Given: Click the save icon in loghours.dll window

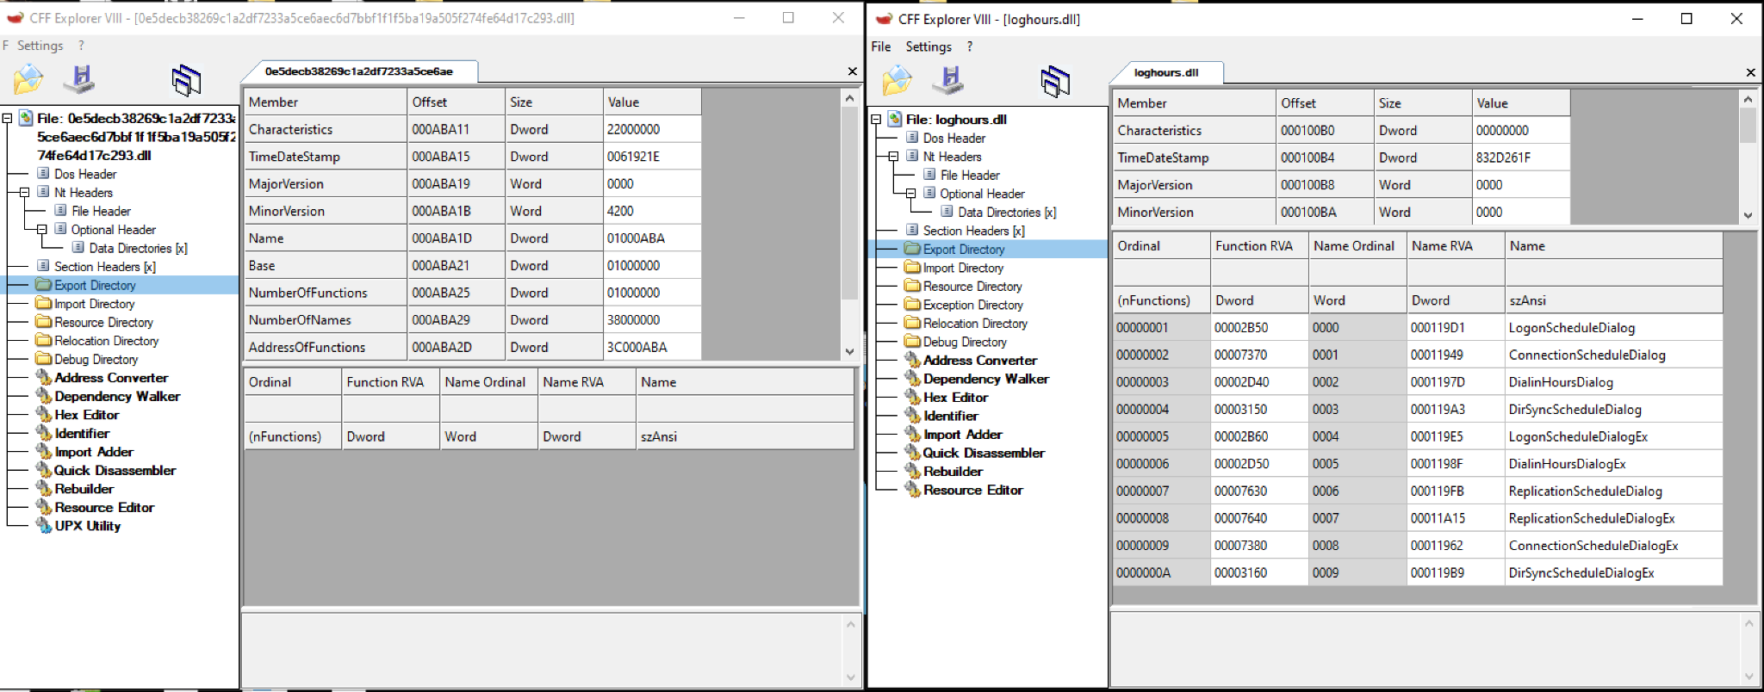Looking at the screenshot, I should (x=949, y=80).
